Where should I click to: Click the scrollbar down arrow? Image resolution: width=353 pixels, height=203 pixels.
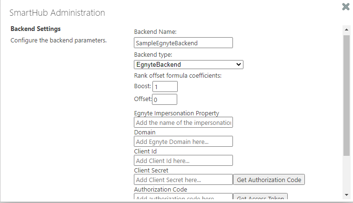point(346,195)
